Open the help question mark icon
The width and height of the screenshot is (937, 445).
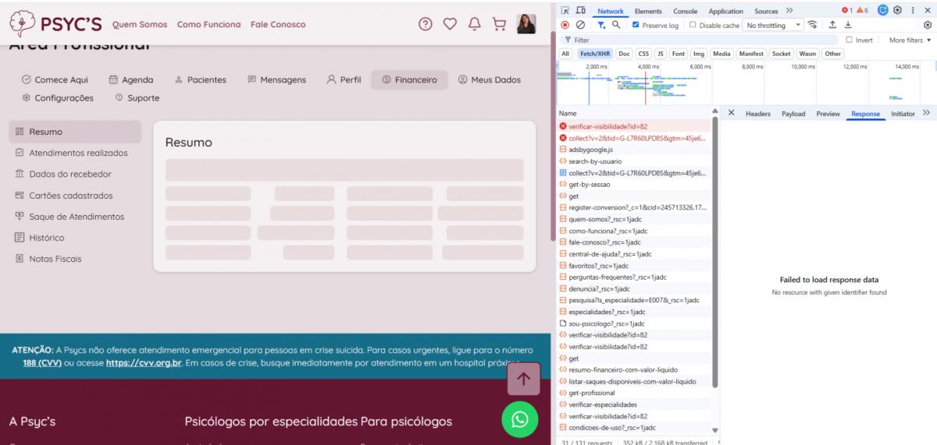tap(426, 24)
